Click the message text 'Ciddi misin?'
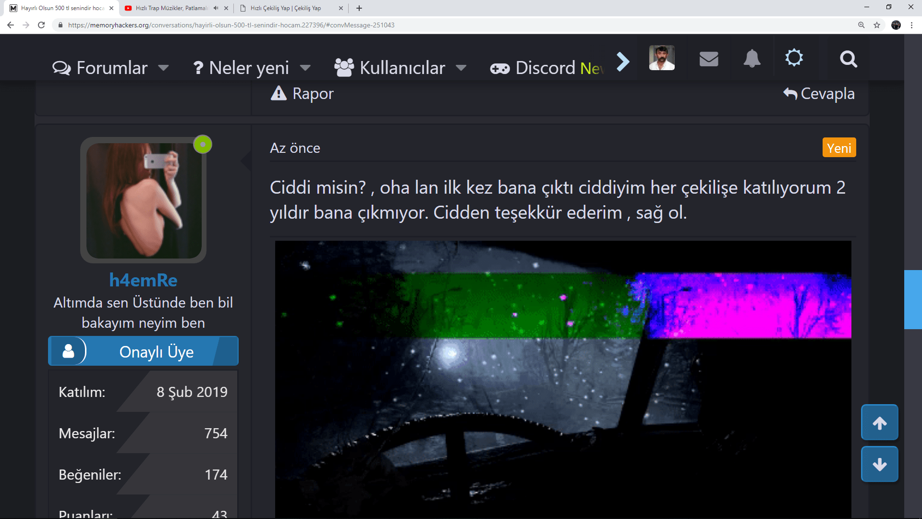 pyautogui.click(x=317, y=187)
